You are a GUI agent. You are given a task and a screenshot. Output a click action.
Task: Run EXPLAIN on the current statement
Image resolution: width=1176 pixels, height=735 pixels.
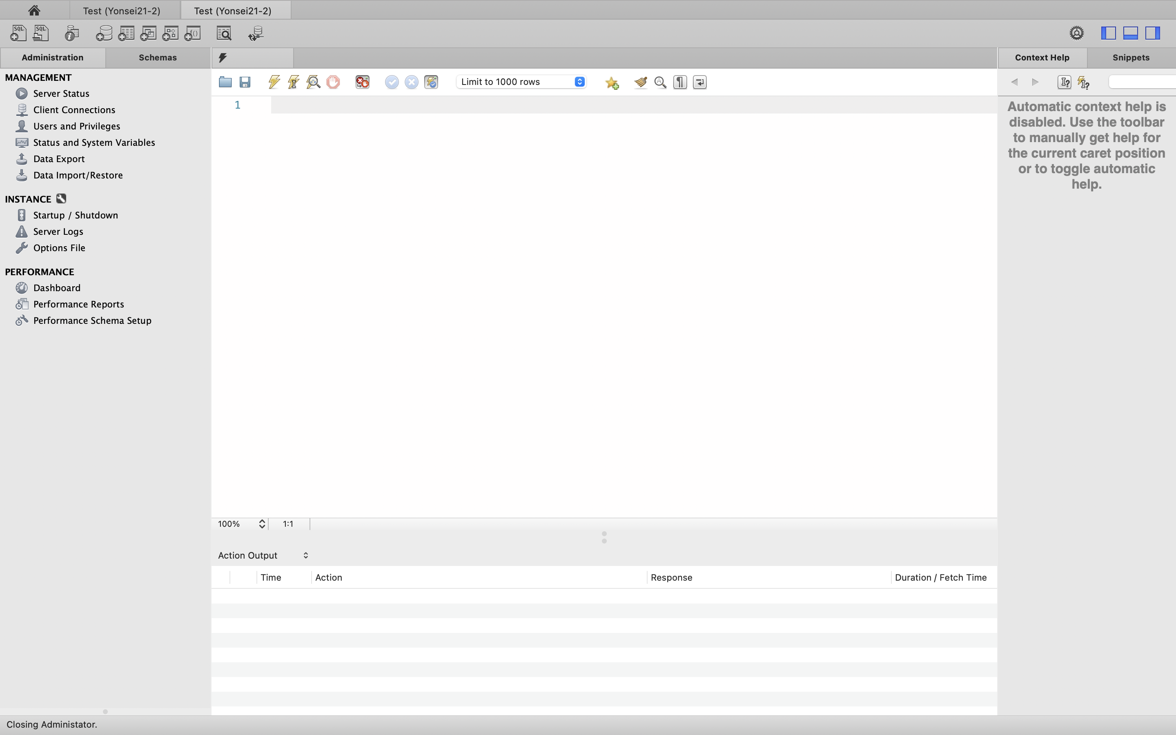pos(314,82)
